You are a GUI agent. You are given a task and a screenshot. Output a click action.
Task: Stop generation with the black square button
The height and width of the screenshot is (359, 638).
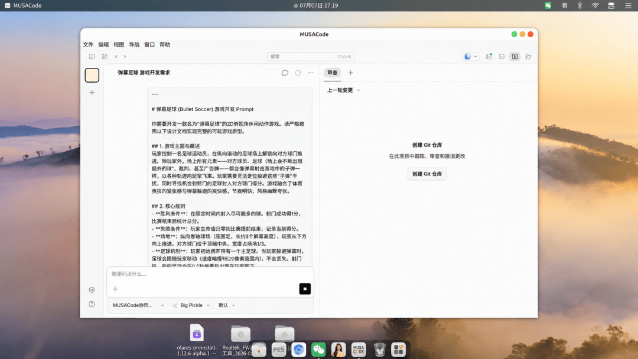(x=305, y=289)
